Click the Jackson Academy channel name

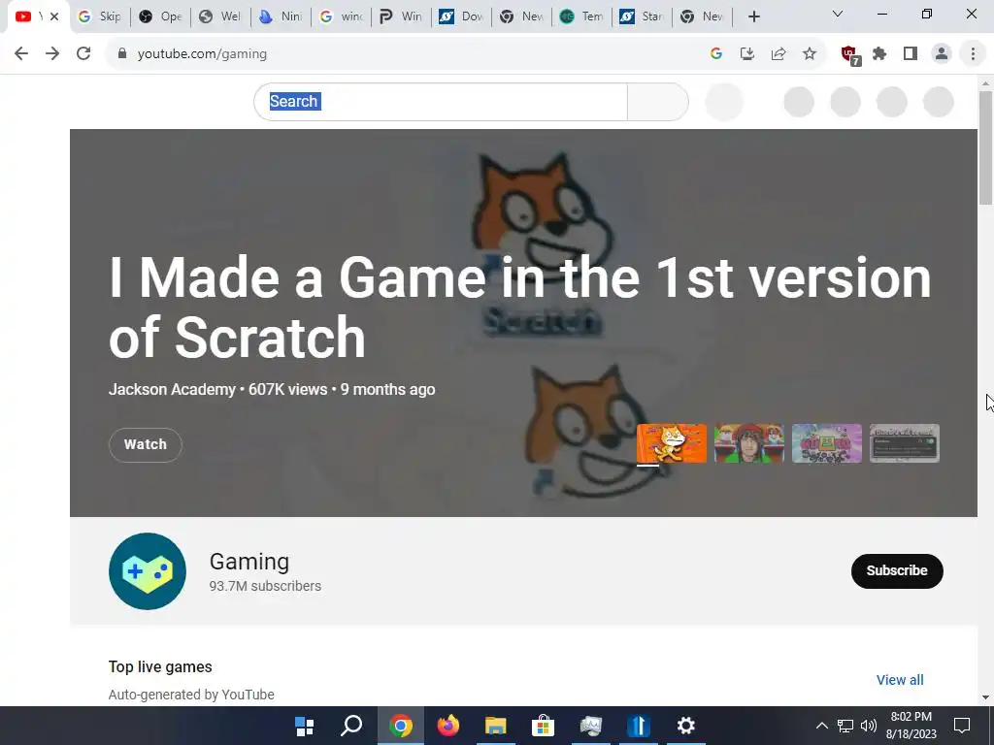[x=172, y=389]
